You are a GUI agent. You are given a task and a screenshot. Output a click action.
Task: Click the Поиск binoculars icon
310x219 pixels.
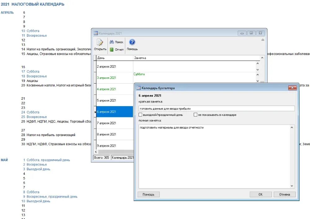coord(112,42)
